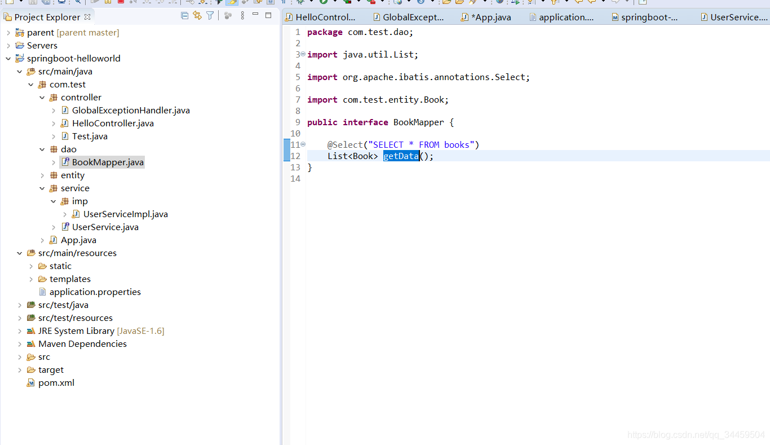The width and height of the screenshot is (770, 445).
Task: Select BookMapper.java in the tree
Action: point(108,162)
